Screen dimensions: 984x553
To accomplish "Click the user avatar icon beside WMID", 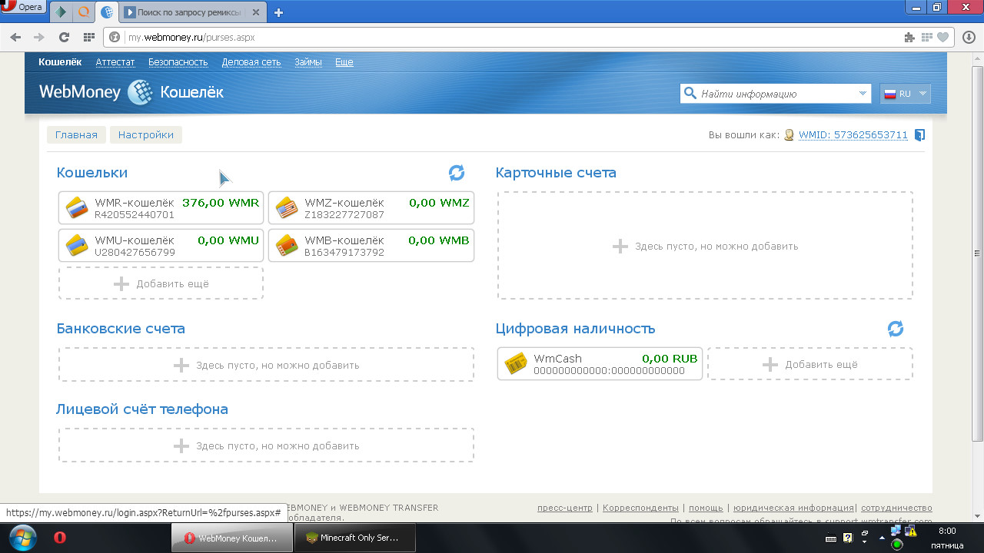I will point(789,135).
